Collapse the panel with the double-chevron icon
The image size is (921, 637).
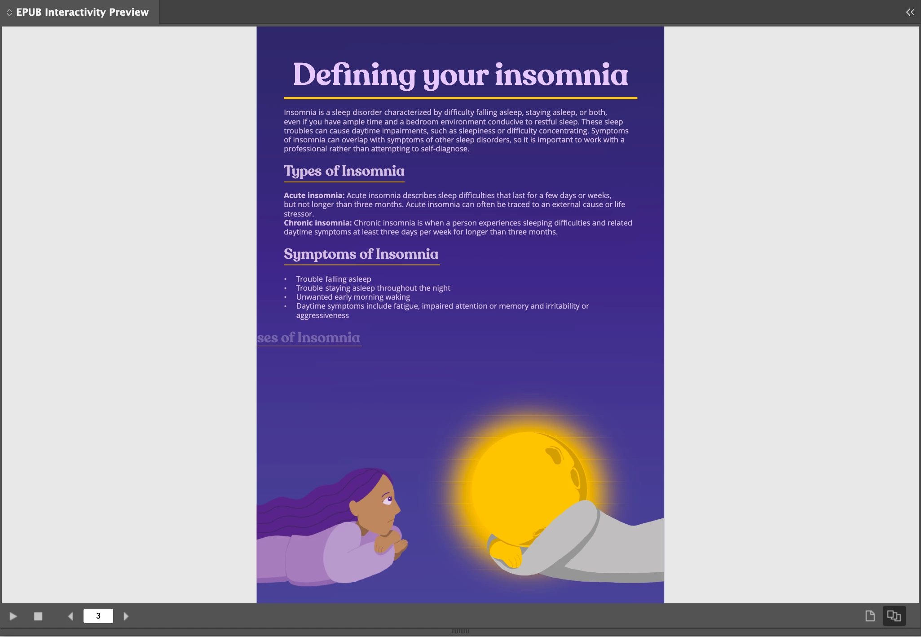(x=910, y=12)
